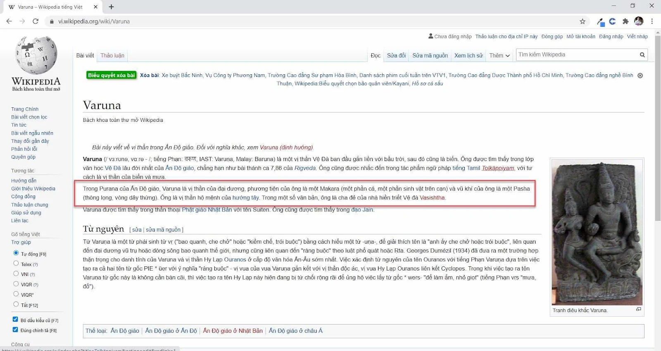This screenshot has height=351, width=661.
Task: Open the Đăng nhập link
Action: [x=611, y=36]
